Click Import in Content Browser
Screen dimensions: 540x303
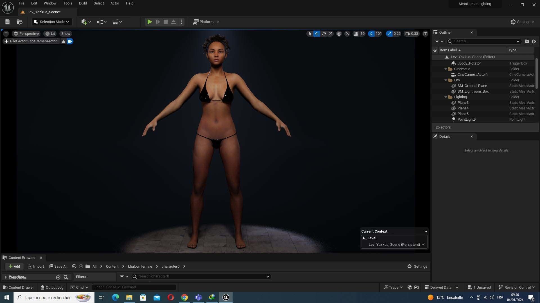36,267
